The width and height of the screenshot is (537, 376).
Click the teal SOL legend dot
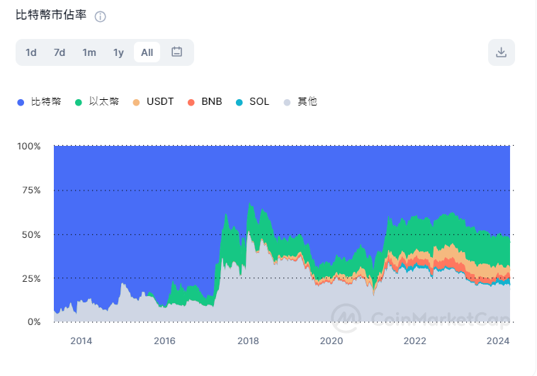tap(239, 103)
